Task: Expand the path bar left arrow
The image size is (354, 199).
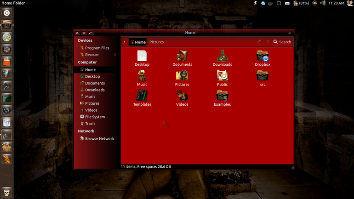Action: [x=125, y=42]
